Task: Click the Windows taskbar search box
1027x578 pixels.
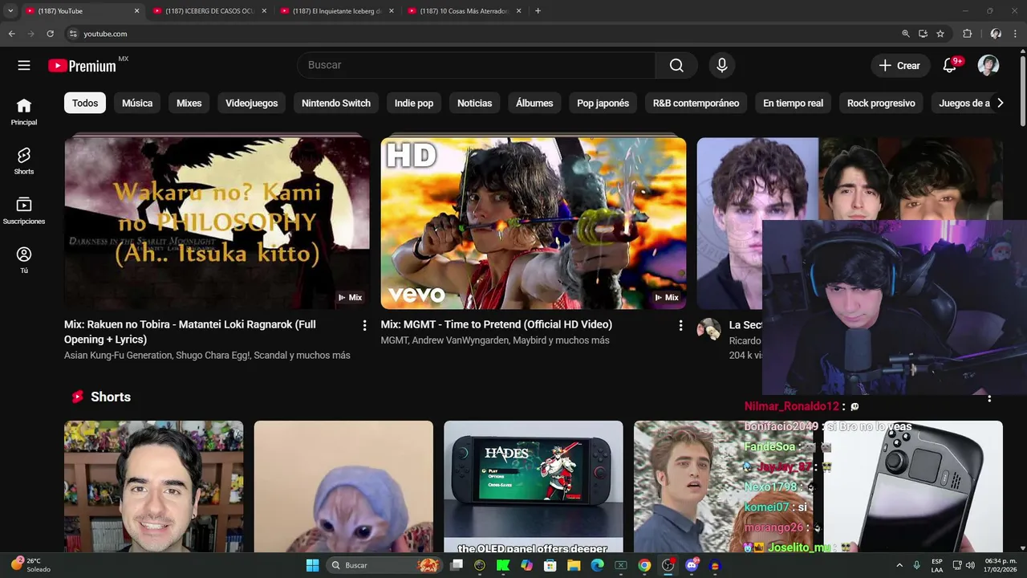Action: [384, 565]
